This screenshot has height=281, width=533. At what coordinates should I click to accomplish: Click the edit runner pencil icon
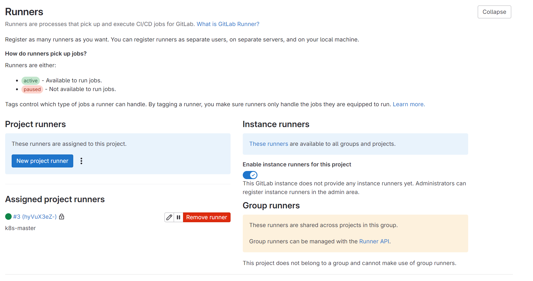click(169, 217)
